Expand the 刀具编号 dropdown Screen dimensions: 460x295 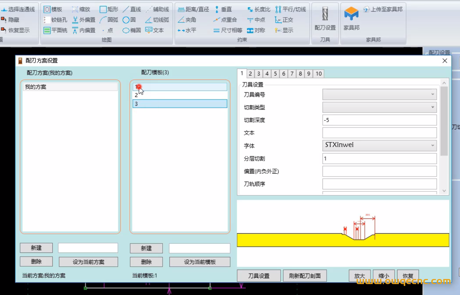(379, 94)
